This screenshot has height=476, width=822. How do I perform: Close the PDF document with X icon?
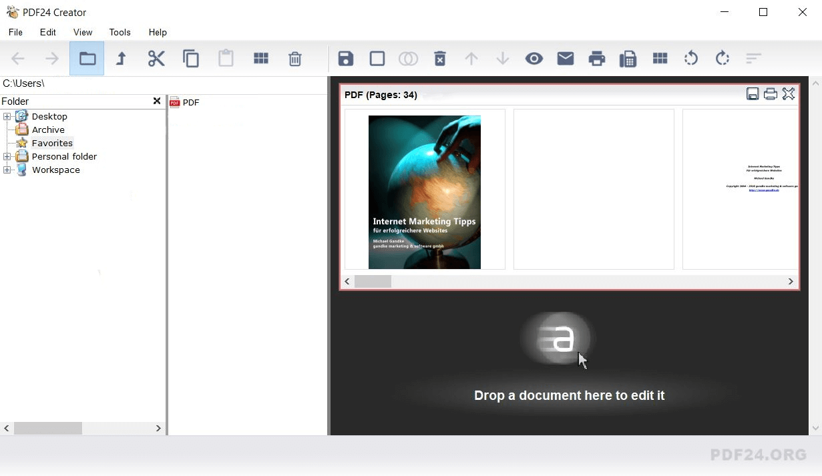789,94
